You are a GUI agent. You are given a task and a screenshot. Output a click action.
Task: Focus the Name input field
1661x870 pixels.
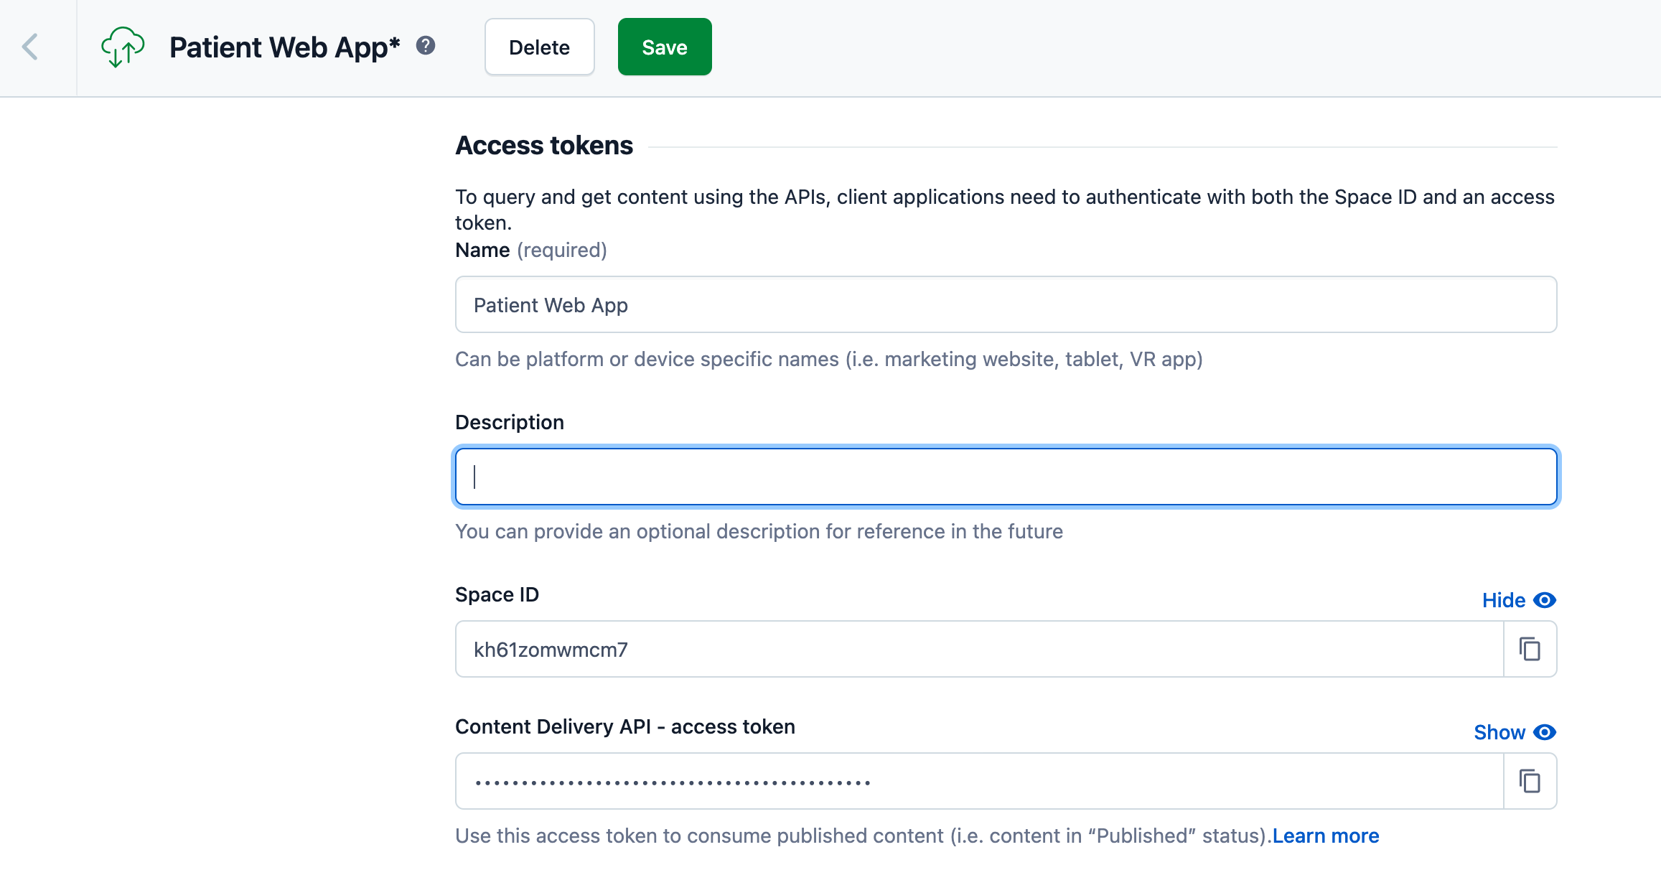tap(1005, 305)
